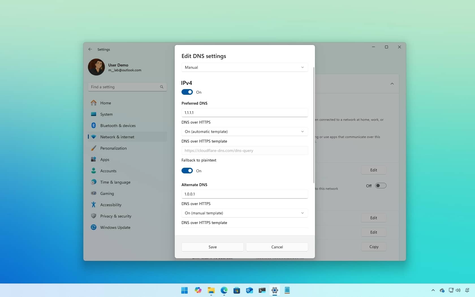Launch Microsoft Edge from the taskbar
The height and width of the screenshot is (297, 475).
[224, 290]
